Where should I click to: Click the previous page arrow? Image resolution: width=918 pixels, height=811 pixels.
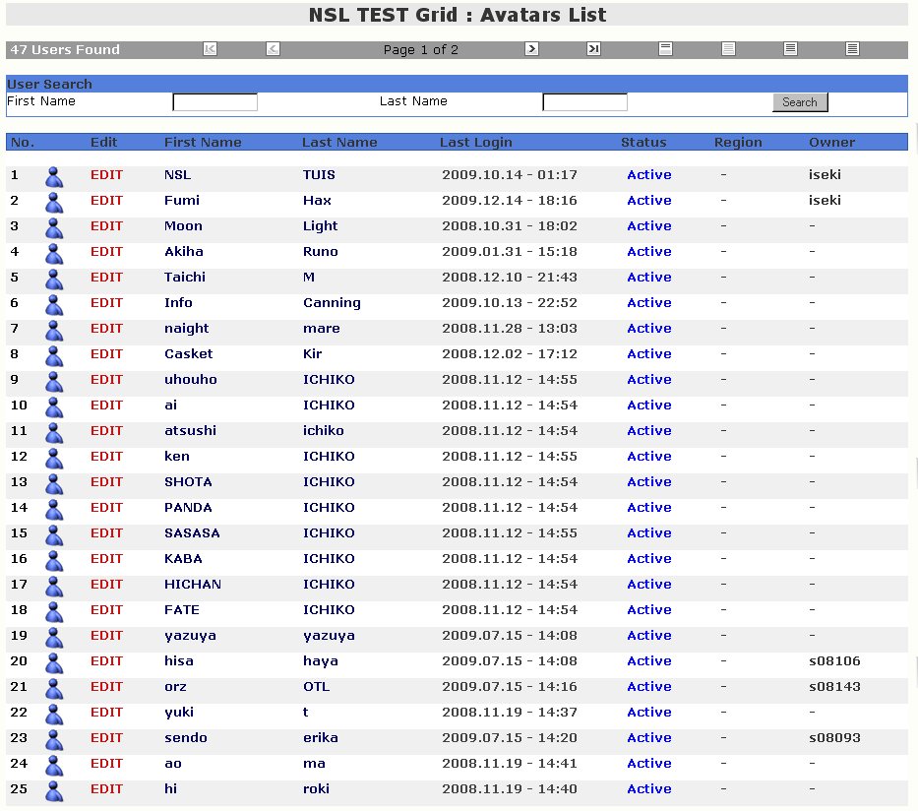point(273,49)
